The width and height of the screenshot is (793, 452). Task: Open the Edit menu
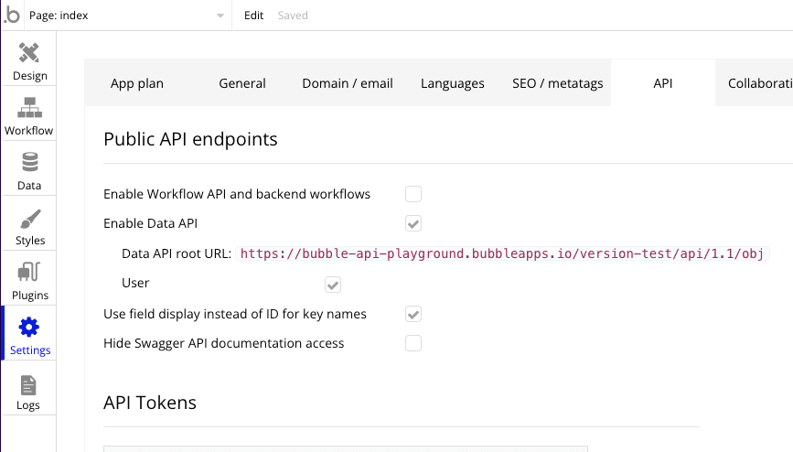coord(253,16)
